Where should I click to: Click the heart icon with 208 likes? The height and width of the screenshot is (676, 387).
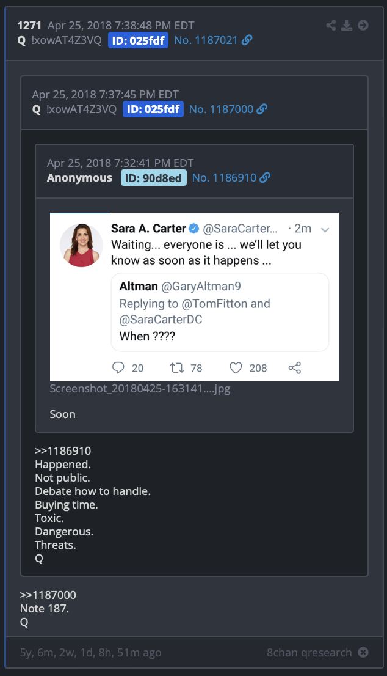point(236,368)
